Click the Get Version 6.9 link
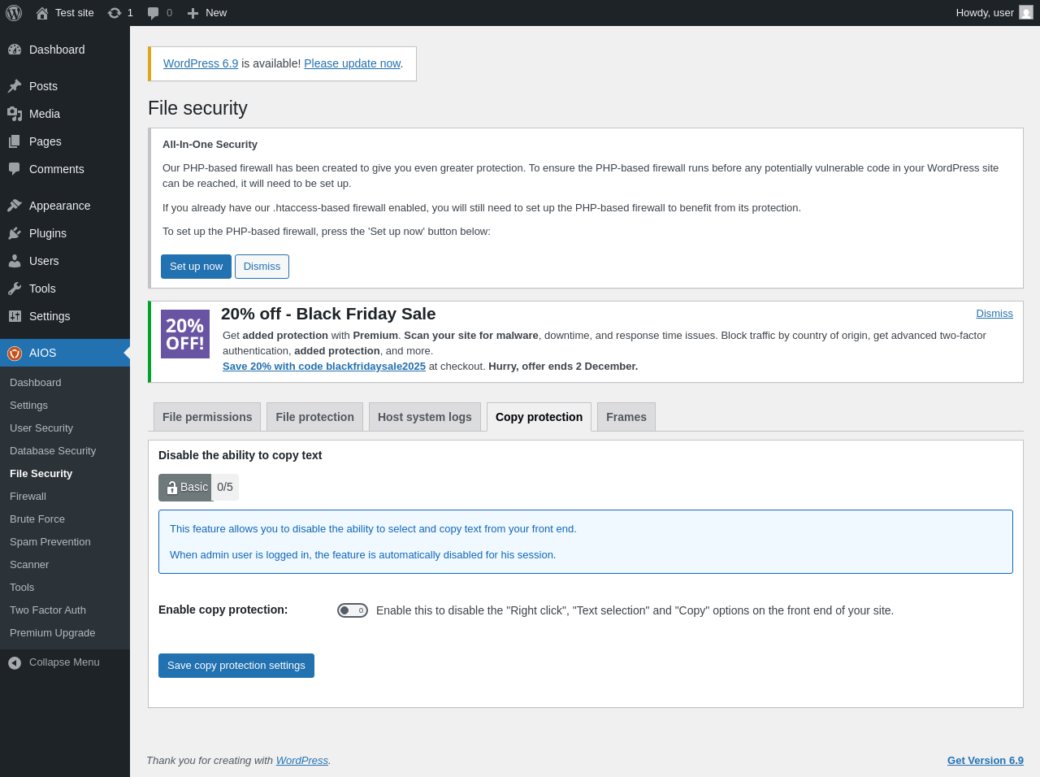This screenshot has width=1040, height=777. 986,761
